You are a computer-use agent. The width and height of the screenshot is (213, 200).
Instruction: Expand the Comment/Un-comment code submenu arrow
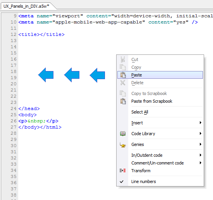(201, 163)
